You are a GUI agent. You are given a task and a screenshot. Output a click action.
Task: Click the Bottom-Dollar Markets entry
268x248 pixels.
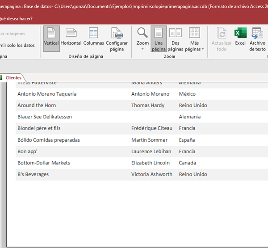44,163
